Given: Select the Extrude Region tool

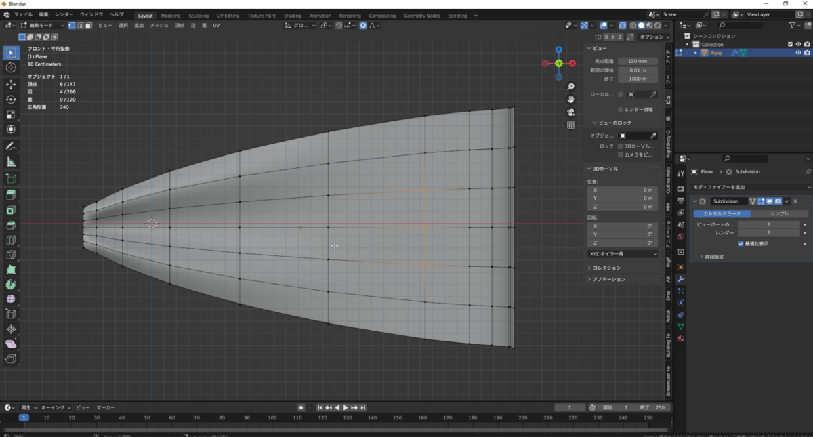Looking at the screenshot, I should pyautogui.click(x=11, y=194).
